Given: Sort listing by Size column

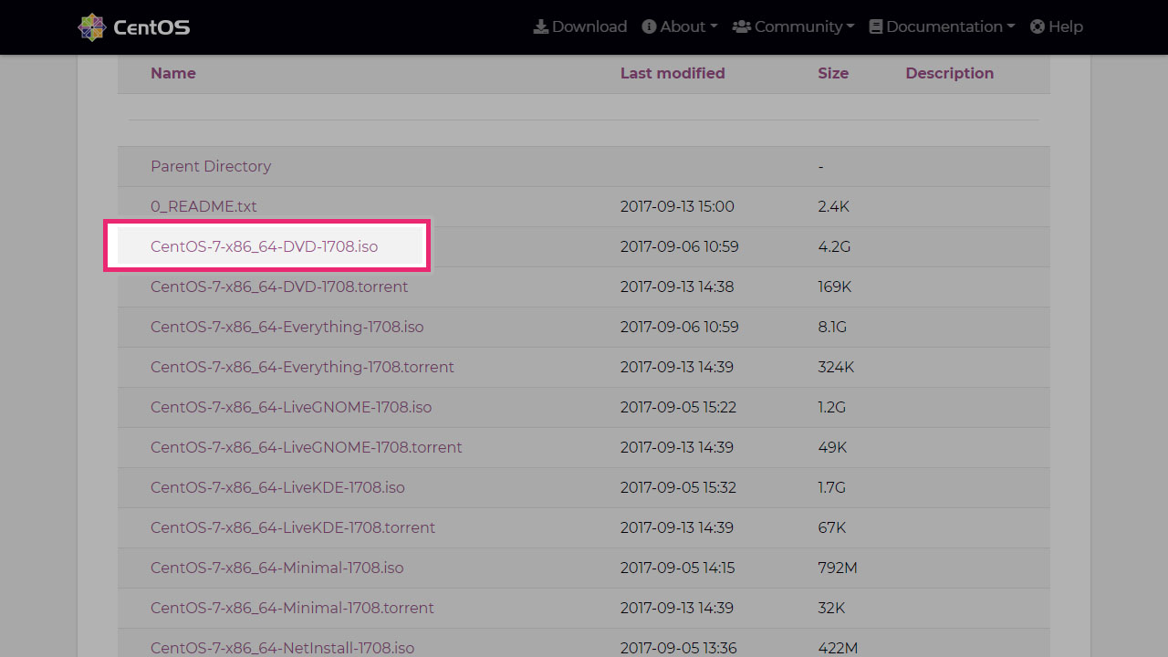Looking at the screenshot, I should (x=833, y=73).
